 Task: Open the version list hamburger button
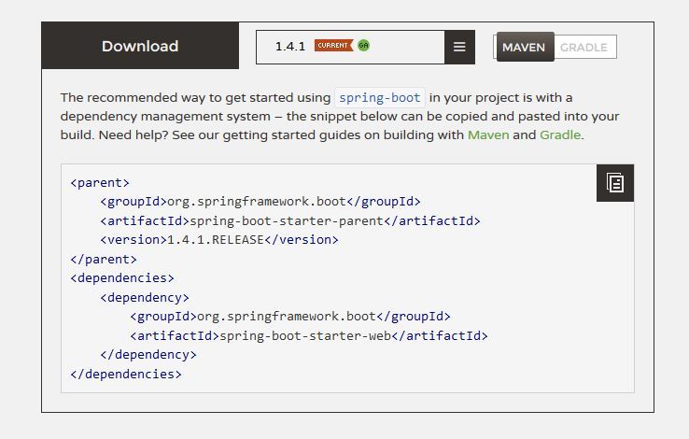pos(459,47)
